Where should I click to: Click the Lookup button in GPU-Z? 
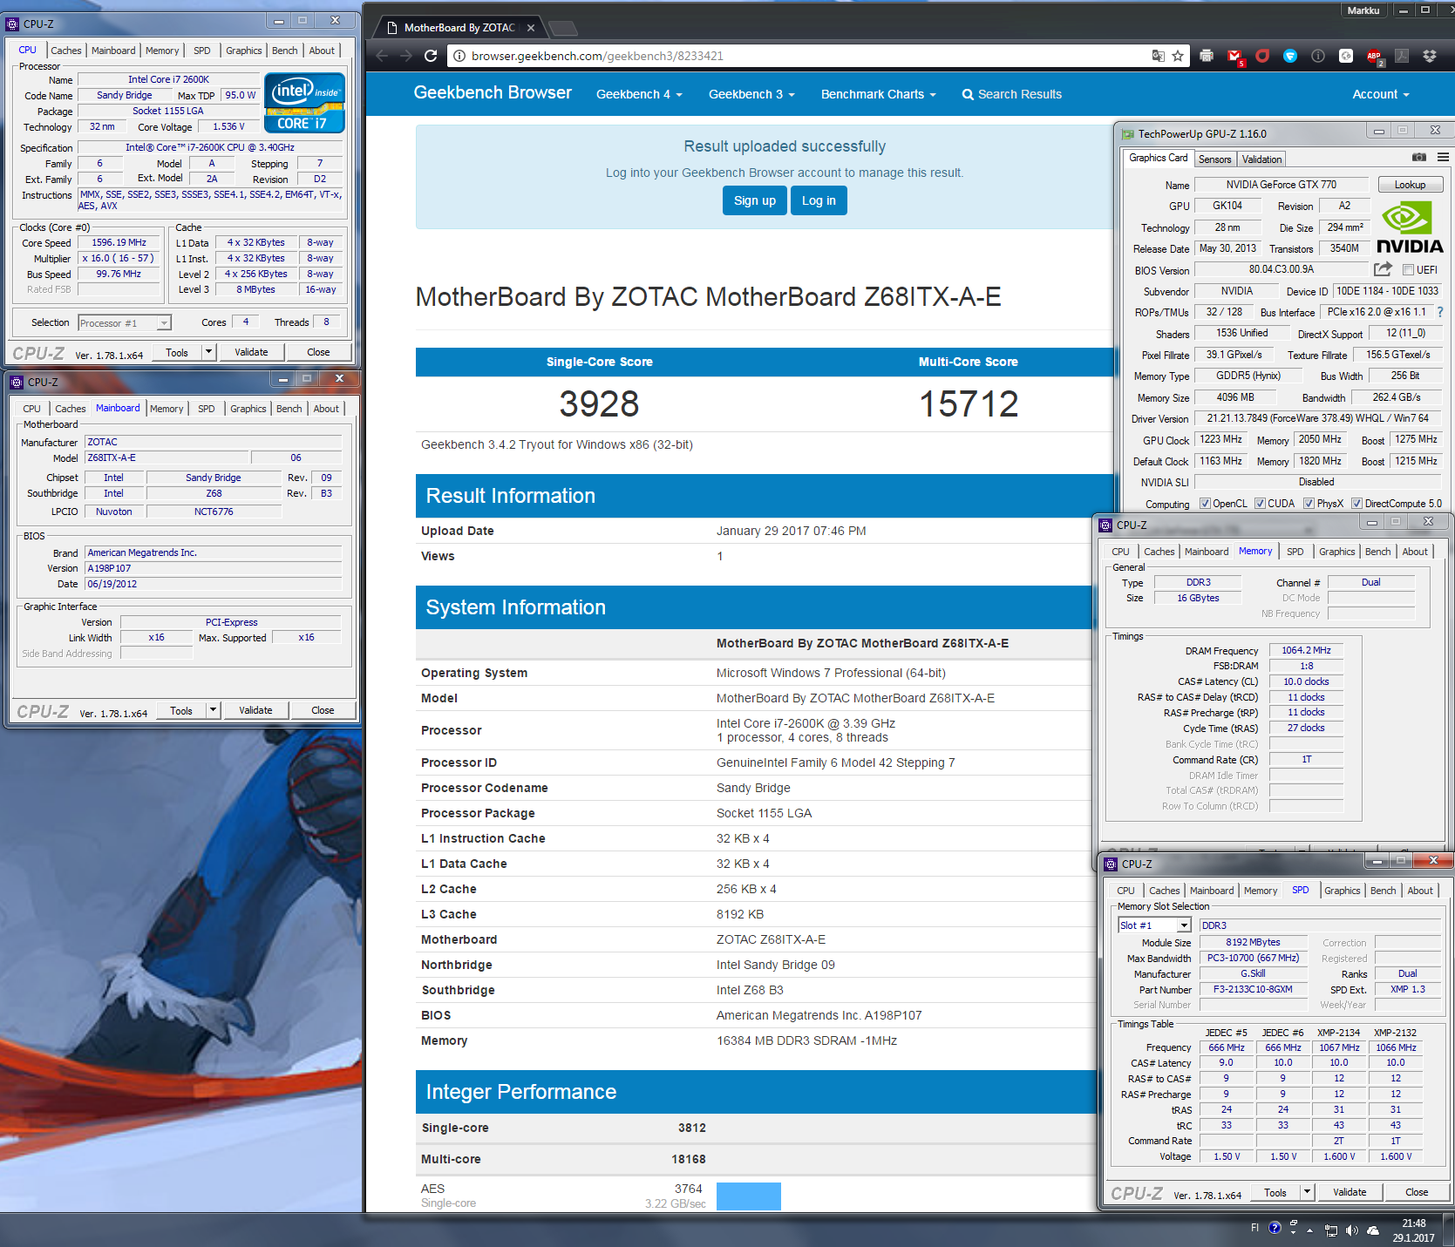pos(1410,185)
